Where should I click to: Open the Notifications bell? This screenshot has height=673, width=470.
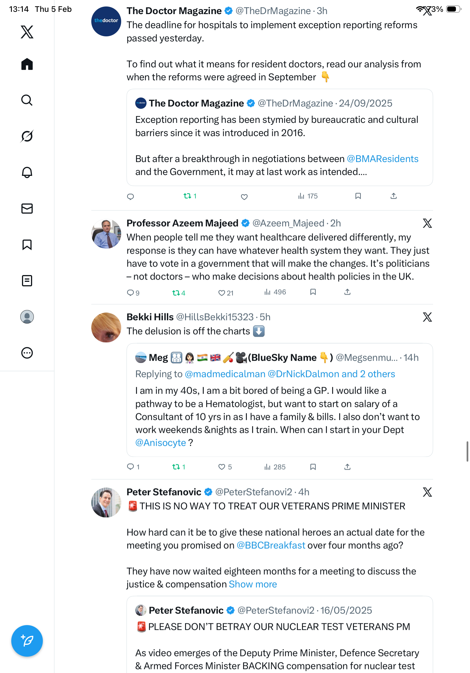pyautogui.click(x=27, y=172)
